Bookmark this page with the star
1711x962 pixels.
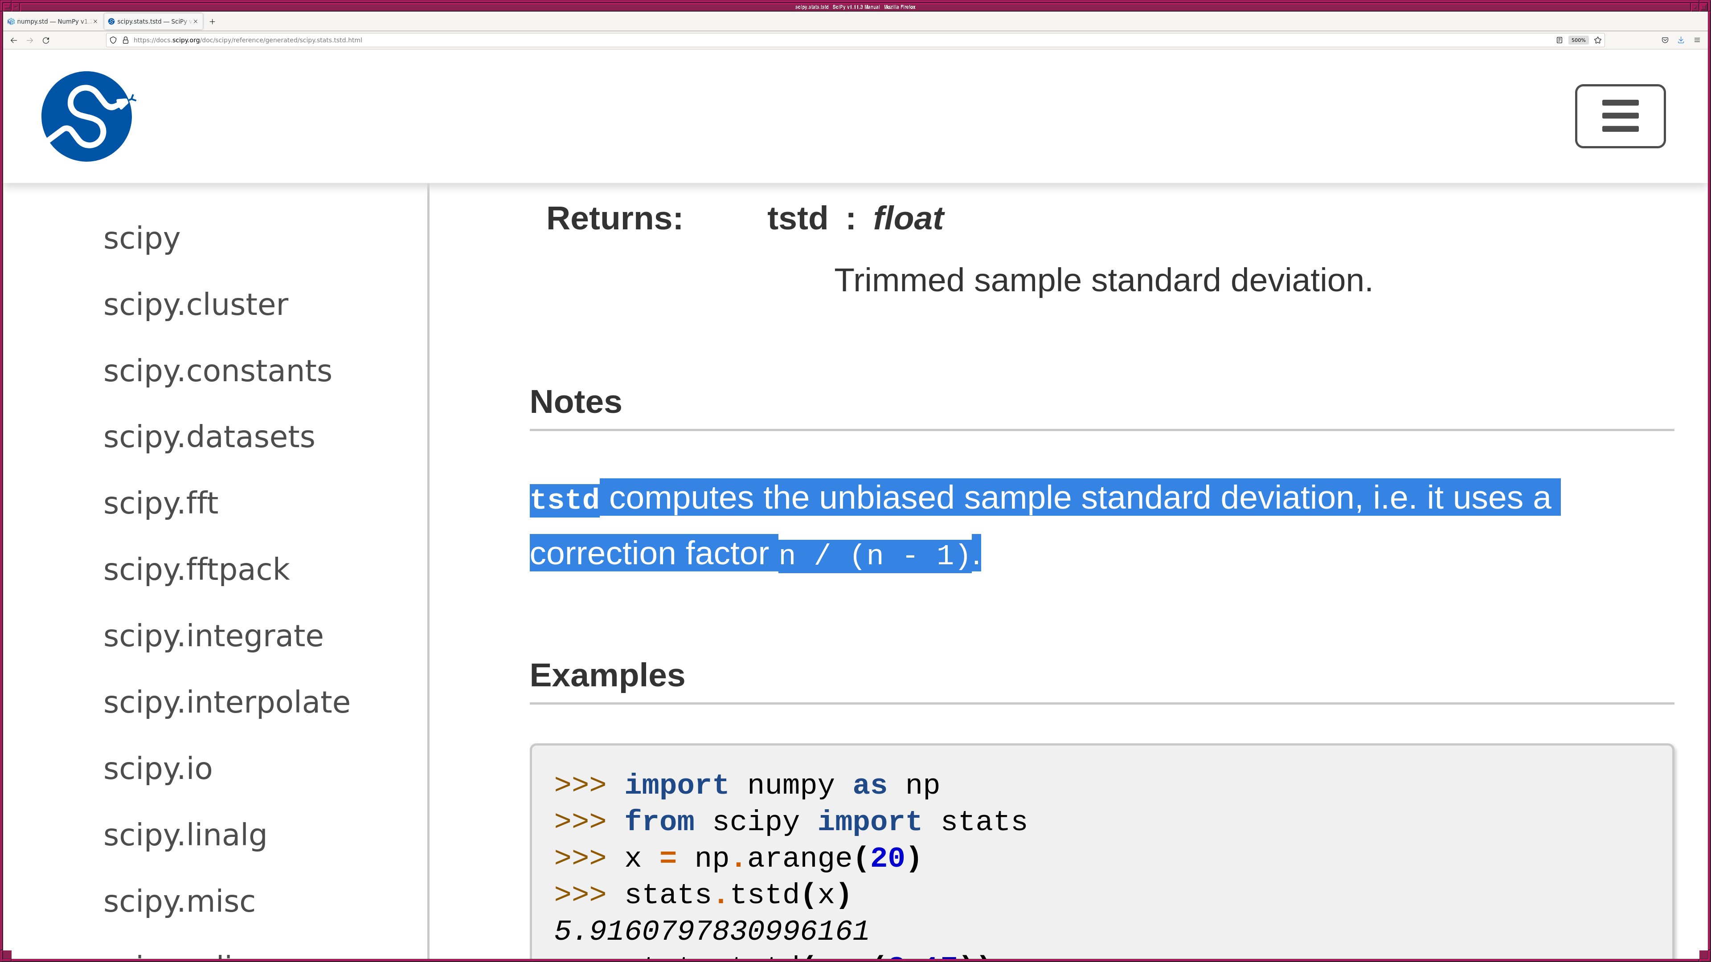click(1597, 41)
